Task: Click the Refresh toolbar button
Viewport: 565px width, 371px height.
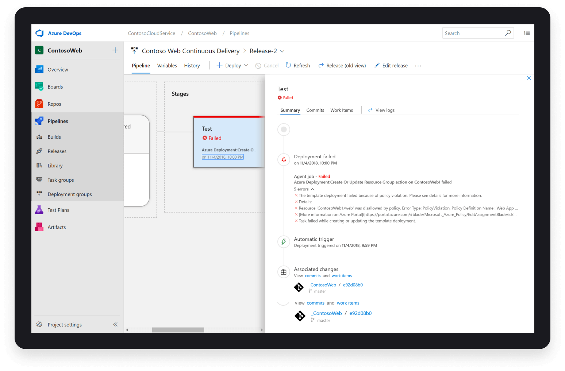Action: [x=297, y=66]
